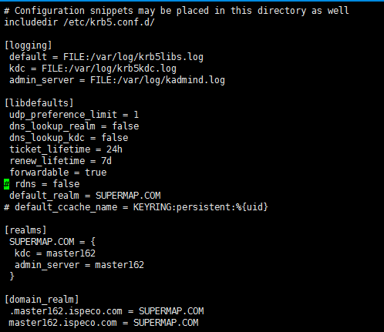Place cursor on [domain_realm] section header

42,300
